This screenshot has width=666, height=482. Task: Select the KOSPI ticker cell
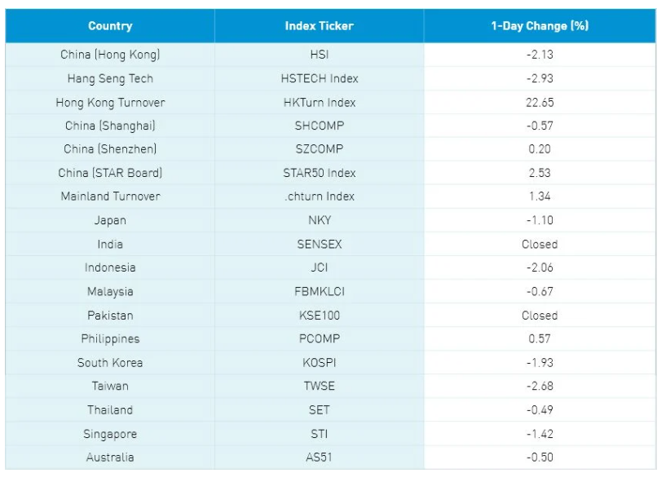(x=320, y=363)
